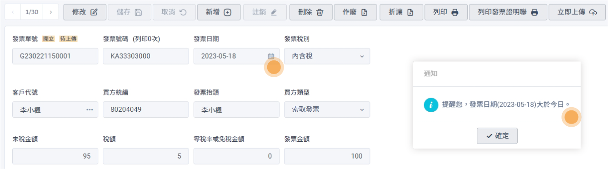Click the 買方統編 80204049 field
609x169 pixels.
(x=145, y=109)
